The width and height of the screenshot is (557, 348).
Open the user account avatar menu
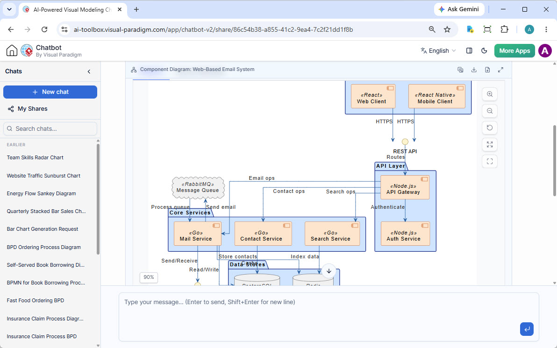click(545, 51)
